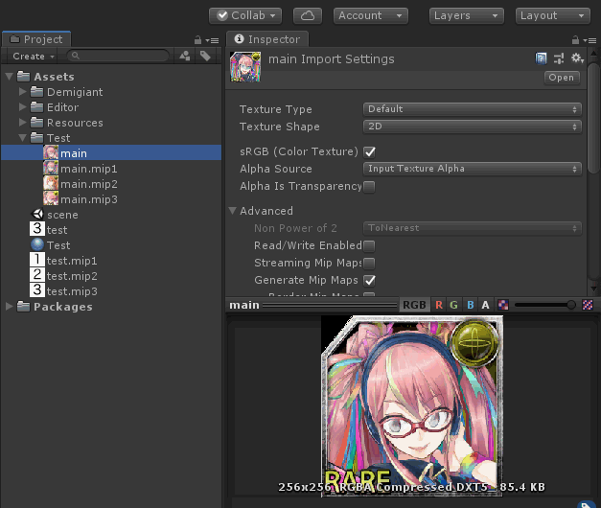Enable the Streaming Mip Maps checkbox
The image size is (601, 508).
click(x=369, y=263)
